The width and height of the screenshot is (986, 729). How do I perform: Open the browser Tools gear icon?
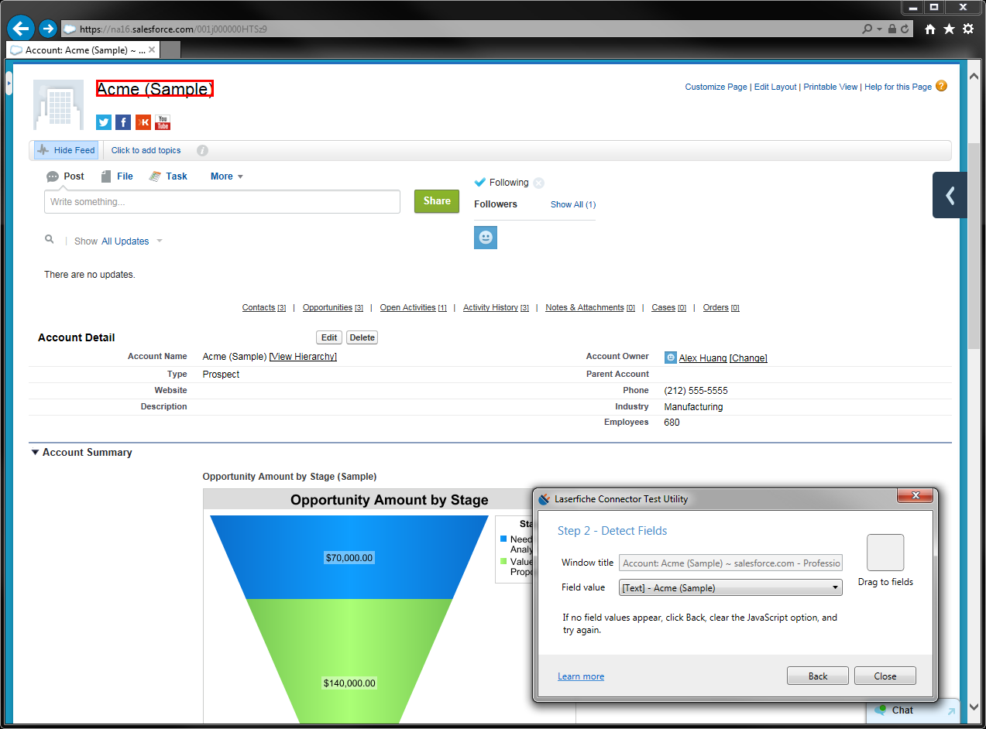click(x=968, y=29)
